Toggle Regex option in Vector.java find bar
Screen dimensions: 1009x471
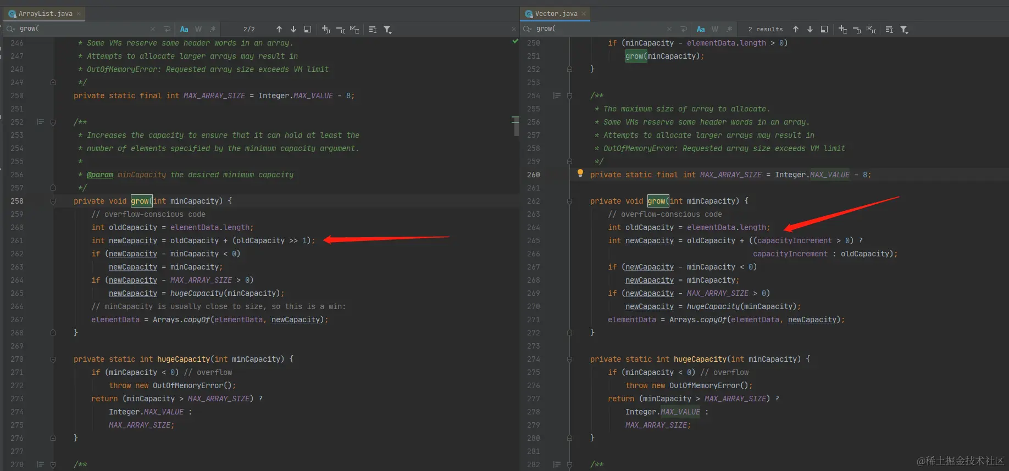pyautogui.click(x=729, y=29)
